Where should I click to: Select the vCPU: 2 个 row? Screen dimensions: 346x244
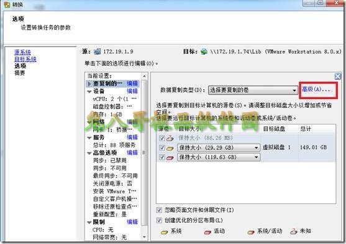pyautogui.click(x=115, y=99)
